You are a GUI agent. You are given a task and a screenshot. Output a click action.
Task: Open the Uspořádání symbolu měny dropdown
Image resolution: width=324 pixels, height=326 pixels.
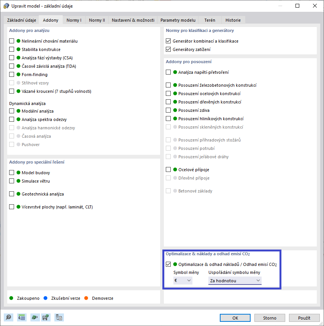235,281
